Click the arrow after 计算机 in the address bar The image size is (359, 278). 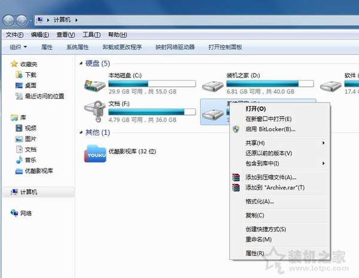coord(77,20)
